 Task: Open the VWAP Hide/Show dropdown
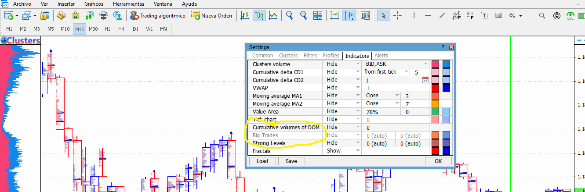click(343, 88)
